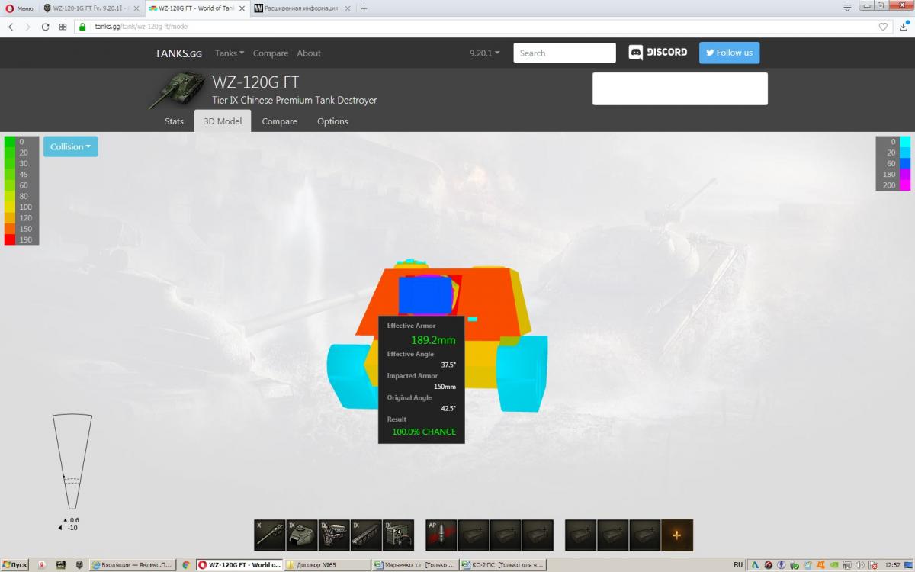Open the Discord link icon
The image size is (915, 572).
click(x=657, y=53)
